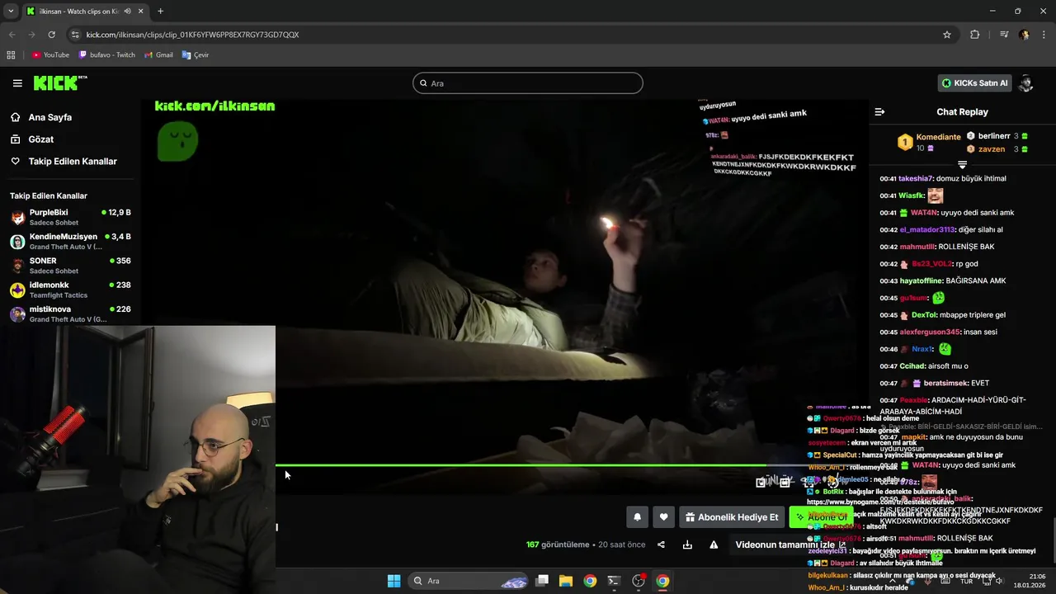Open idlemonkk followed channel
The image size is (1056, 594).
pyautogui.click(x=70, y=290)
